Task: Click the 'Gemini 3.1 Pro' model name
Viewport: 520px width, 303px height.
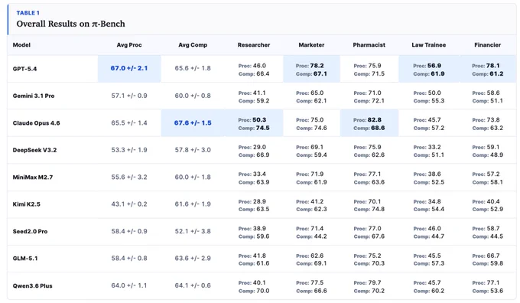Action: point(34,96)
